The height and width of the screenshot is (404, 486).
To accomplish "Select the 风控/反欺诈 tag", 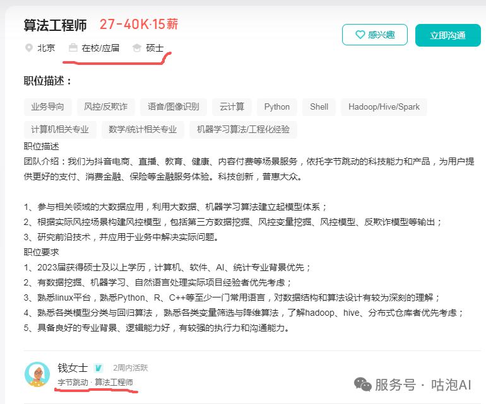I will coord(106,107).
